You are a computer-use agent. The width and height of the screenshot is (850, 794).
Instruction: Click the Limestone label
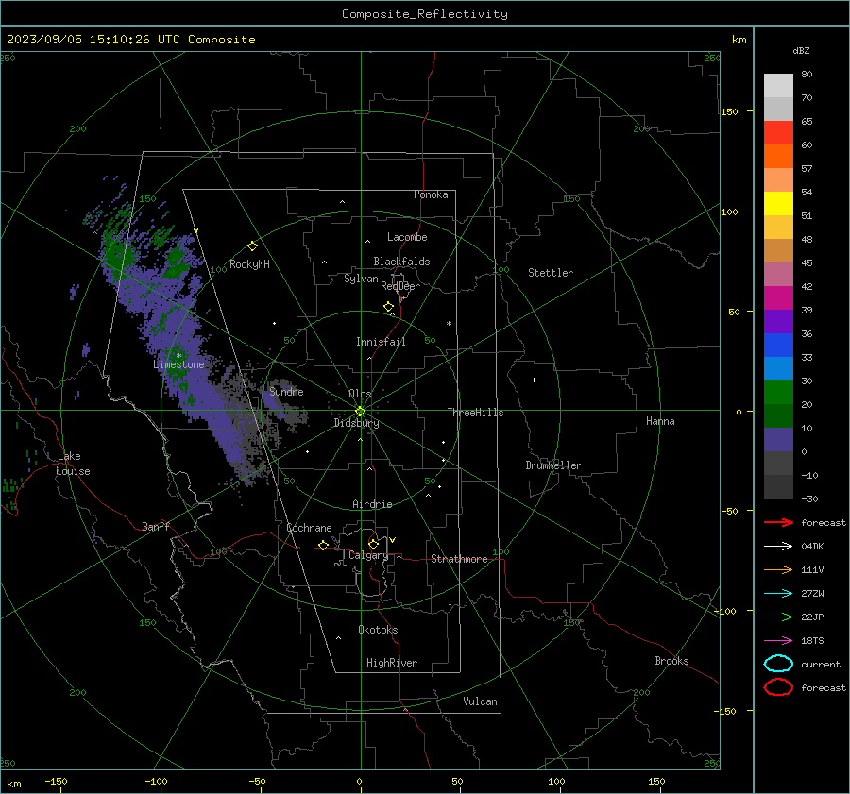tap(178, 364)
